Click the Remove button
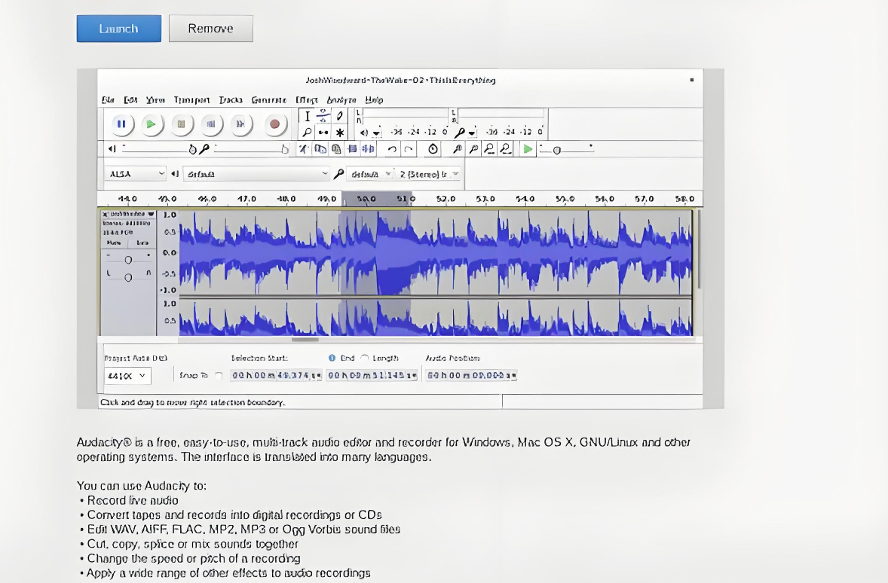Viewport: 888px width, 583px height. 210,29
